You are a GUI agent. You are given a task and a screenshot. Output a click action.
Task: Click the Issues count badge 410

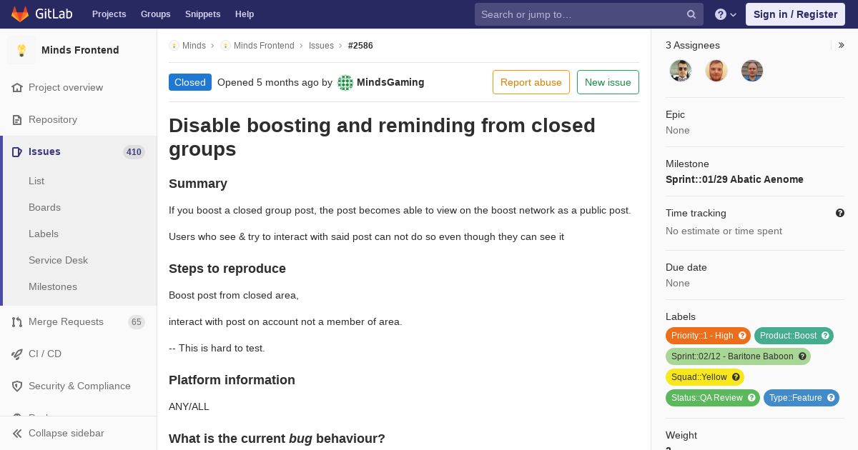click(x=134, y=152)
